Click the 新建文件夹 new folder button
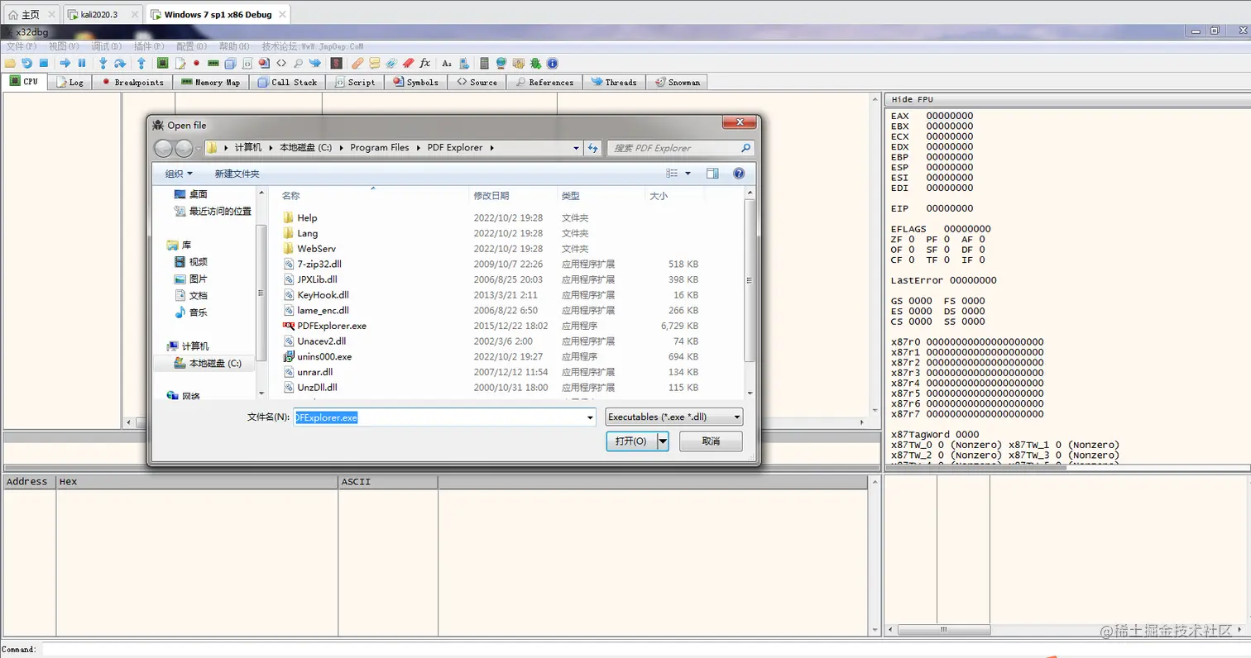 [x=237, y=174]
